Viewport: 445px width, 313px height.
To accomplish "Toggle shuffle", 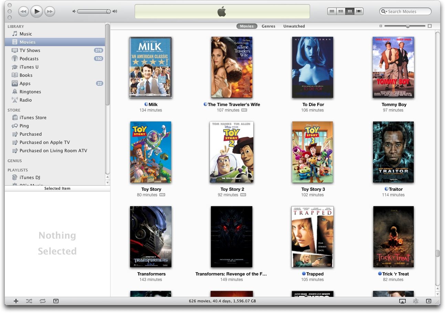I will (x=29, y=301).
